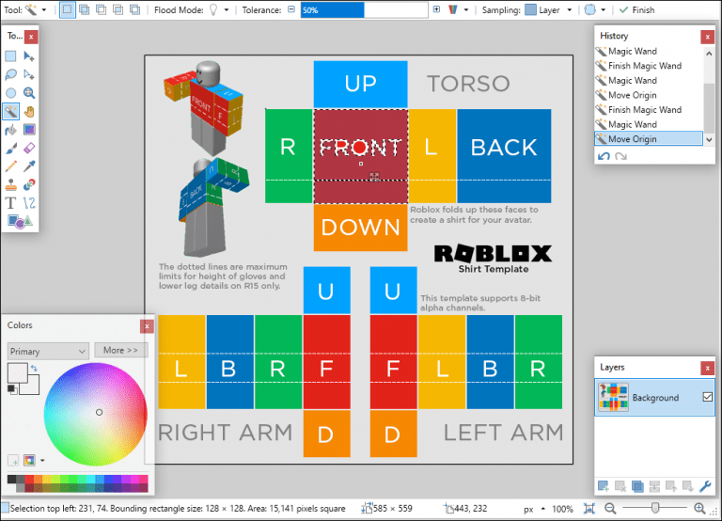Screen dimensions: 722x521
Task: Close the History panel
Action: [707, 37]
